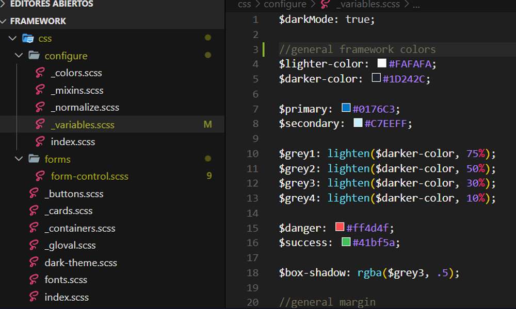Click line number 18 in the gutter
This screenshot has height=309, width=516.
click(x=252, y=272)
